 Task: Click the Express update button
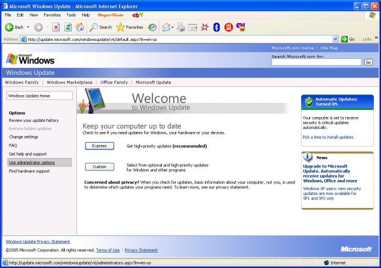(x=99, y=146)
